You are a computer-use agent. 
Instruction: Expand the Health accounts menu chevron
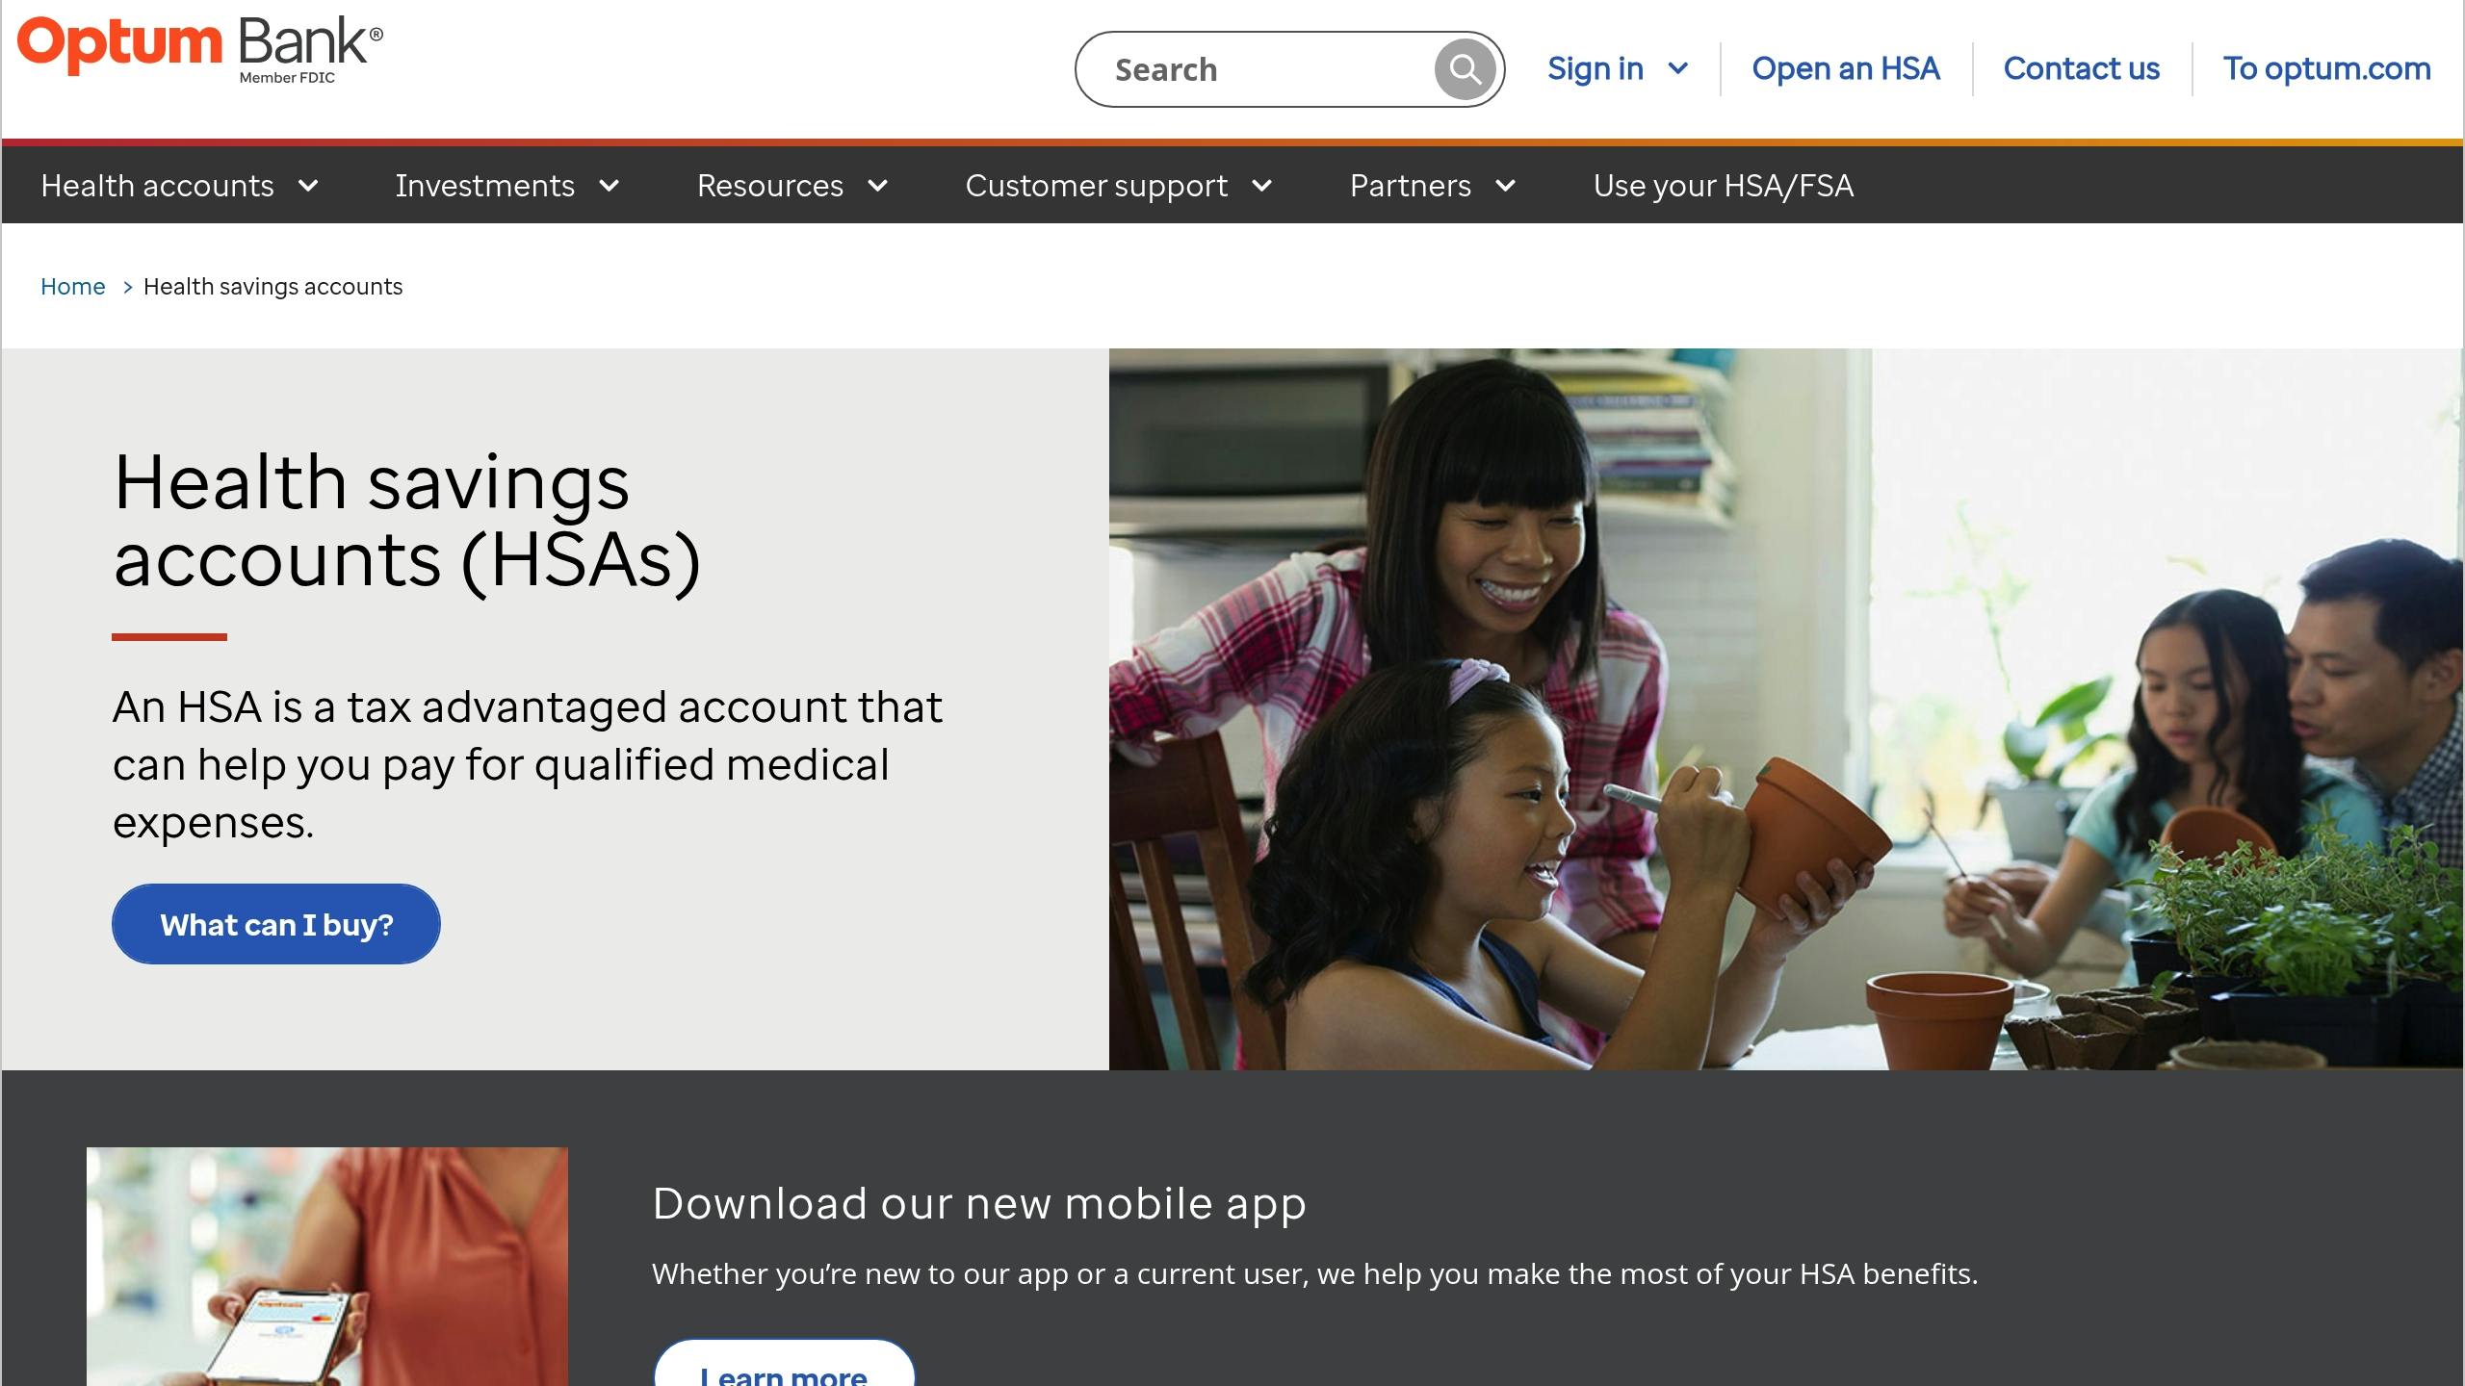[x=308, y=186]
